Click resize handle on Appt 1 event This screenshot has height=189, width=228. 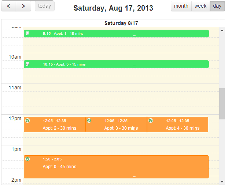click(x=134, y=36)
